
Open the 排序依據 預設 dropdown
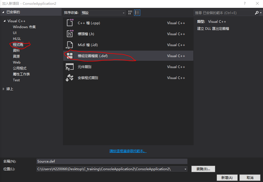(x=103, y=13)
